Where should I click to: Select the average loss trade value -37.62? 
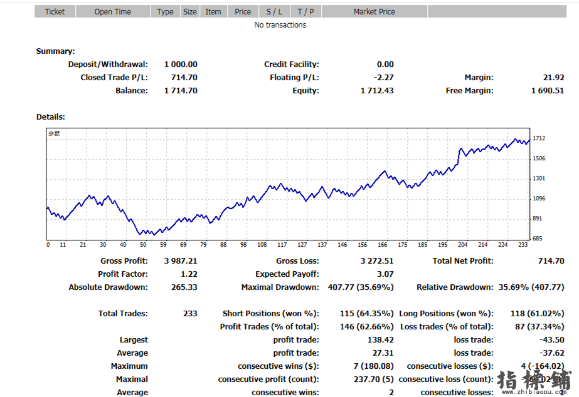click(x=552, y=353)
